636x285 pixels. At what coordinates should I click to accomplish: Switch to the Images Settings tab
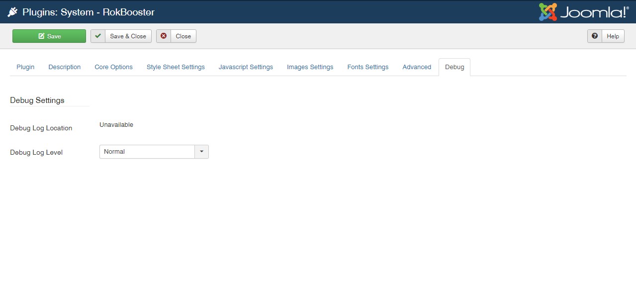tap(310, 67)
